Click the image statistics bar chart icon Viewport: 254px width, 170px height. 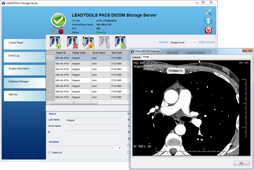pos(120,42)
